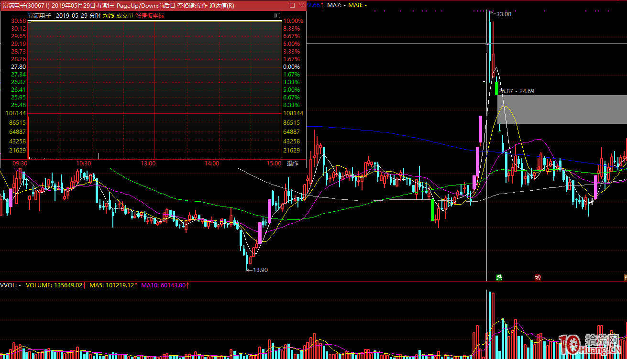This screenshot has height=359, width=627.
Task: Click the 增 event marker on the chart
Action: click(x=538, y=277)
